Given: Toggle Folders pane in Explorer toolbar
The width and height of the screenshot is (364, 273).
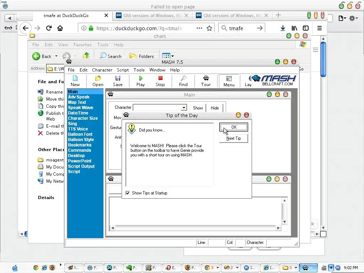Looking at the screenshot, I should pos(141,56).
